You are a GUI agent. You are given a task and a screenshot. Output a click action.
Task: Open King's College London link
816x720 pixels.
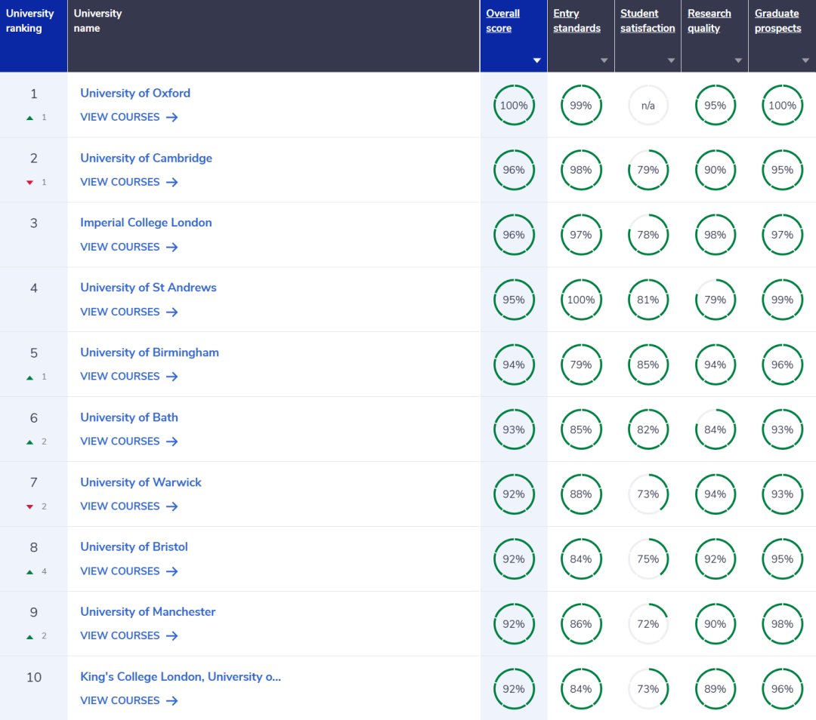click(x=180, y=677)
